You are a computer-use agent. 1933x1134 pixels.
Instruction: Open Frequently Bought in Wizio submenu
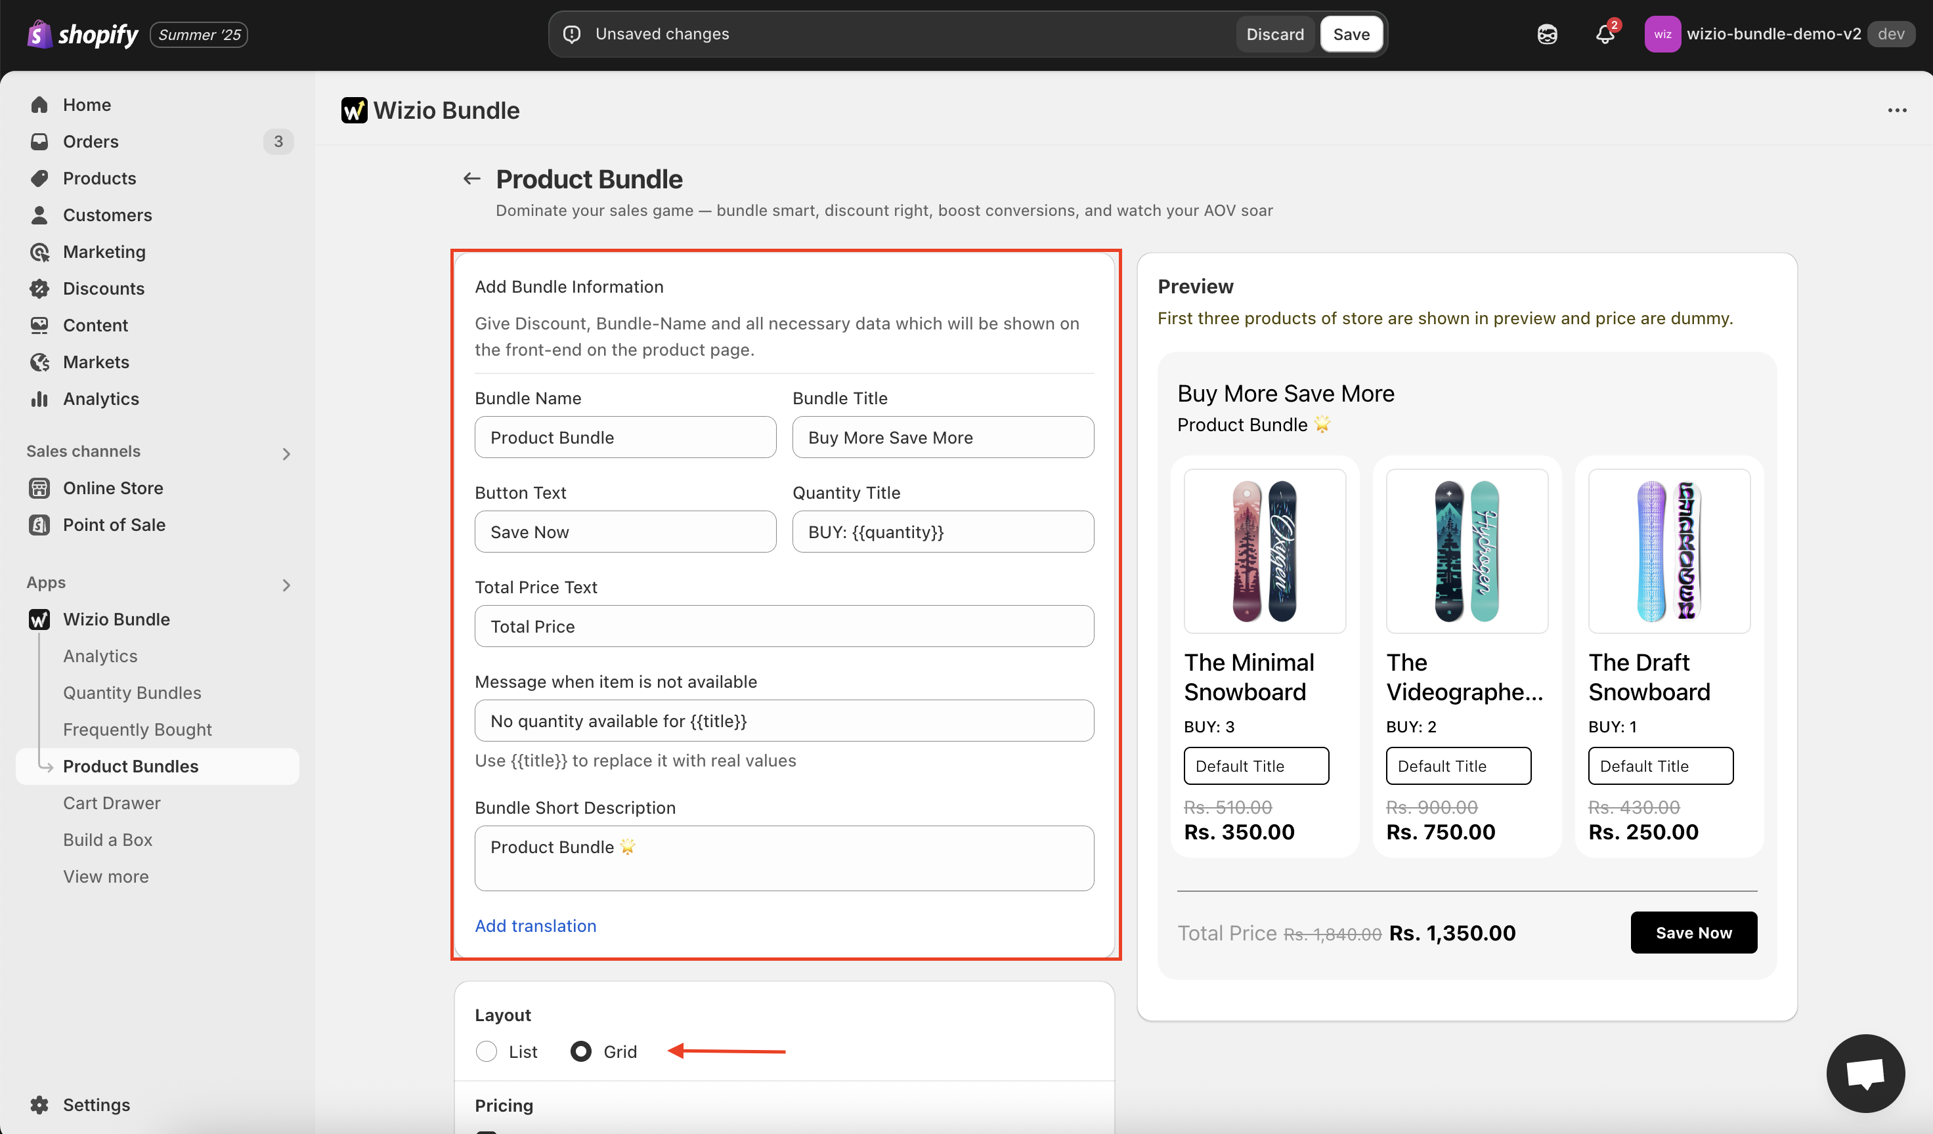(x=137, y=729)
